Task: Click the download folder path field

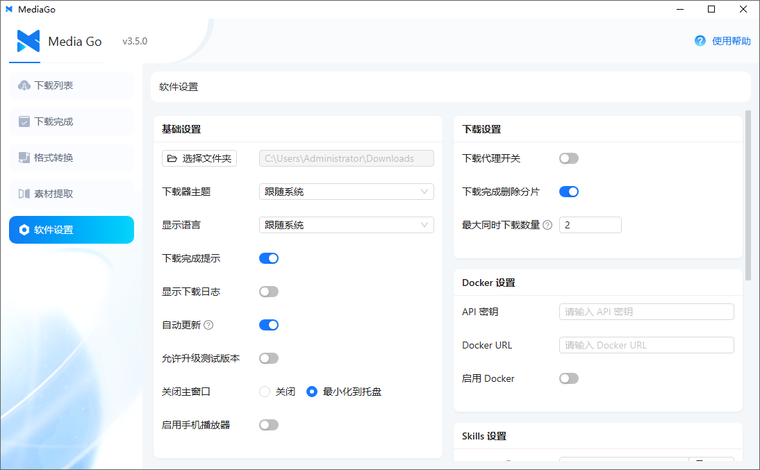Action: coord(347,158)
